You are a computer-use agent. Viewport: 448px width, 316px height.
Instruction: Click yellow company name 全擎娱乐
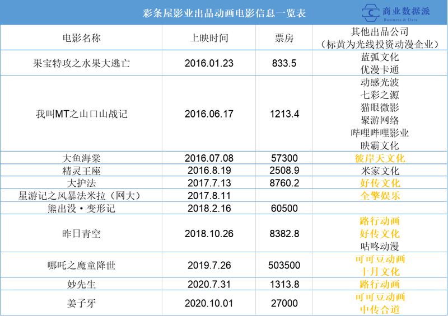click(380, 196)
